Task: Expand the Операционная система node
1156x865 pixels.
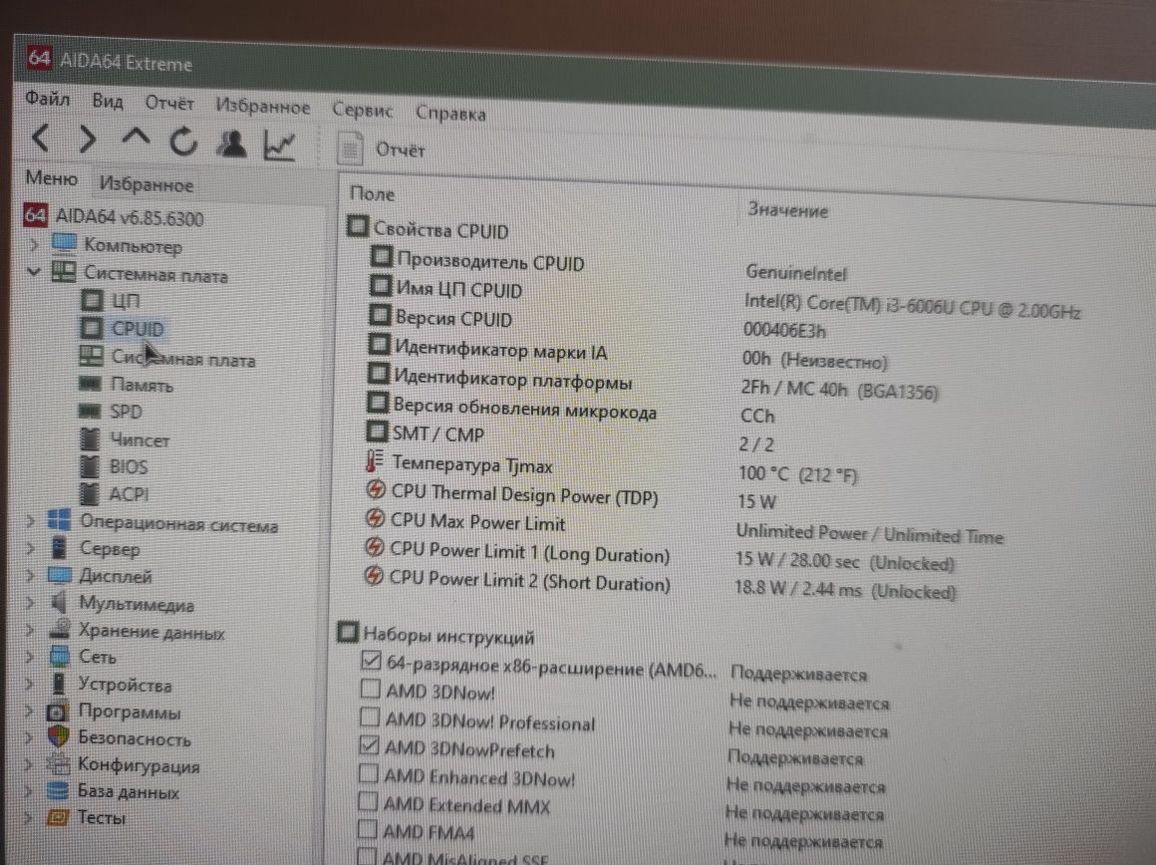Action: [30, 520]
